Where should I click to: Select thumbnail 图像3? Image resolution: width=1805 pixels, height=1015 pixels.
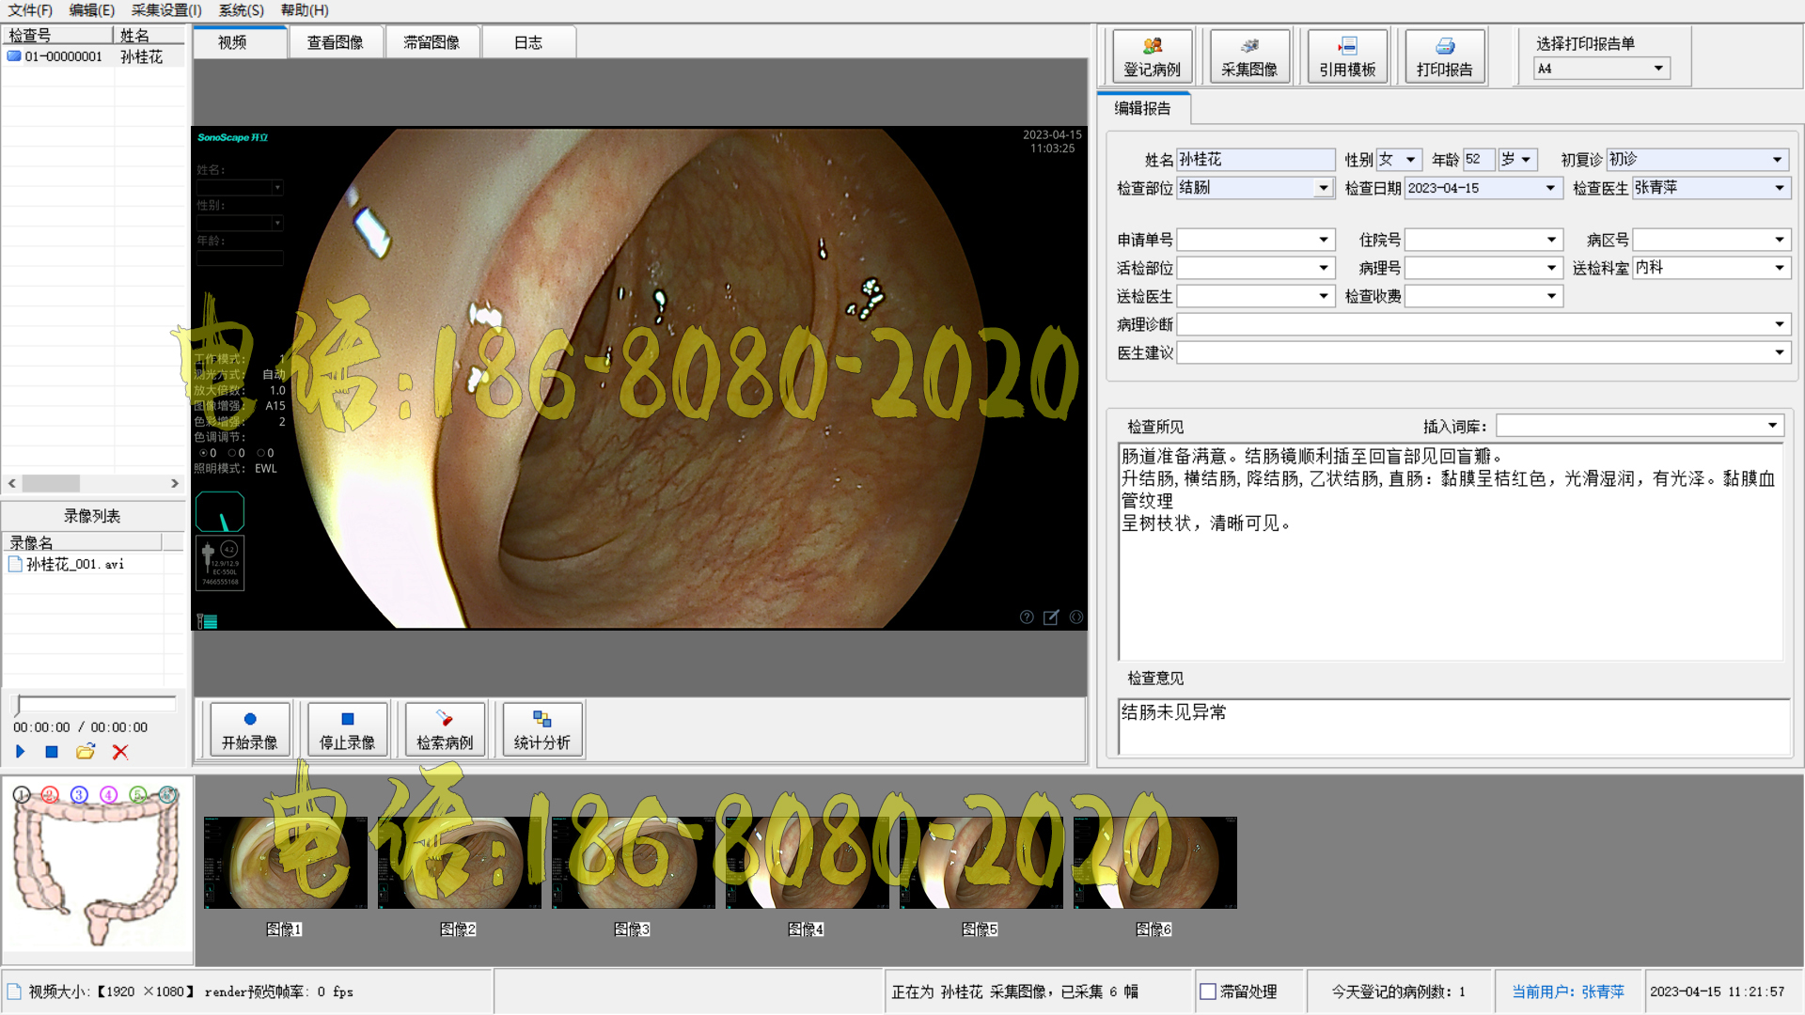[x=633, y=863]
